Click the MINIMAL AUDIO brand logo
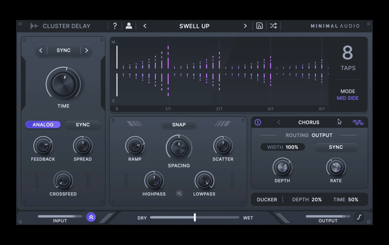This screenshot has height=245, width=389. tap(335, 26)
